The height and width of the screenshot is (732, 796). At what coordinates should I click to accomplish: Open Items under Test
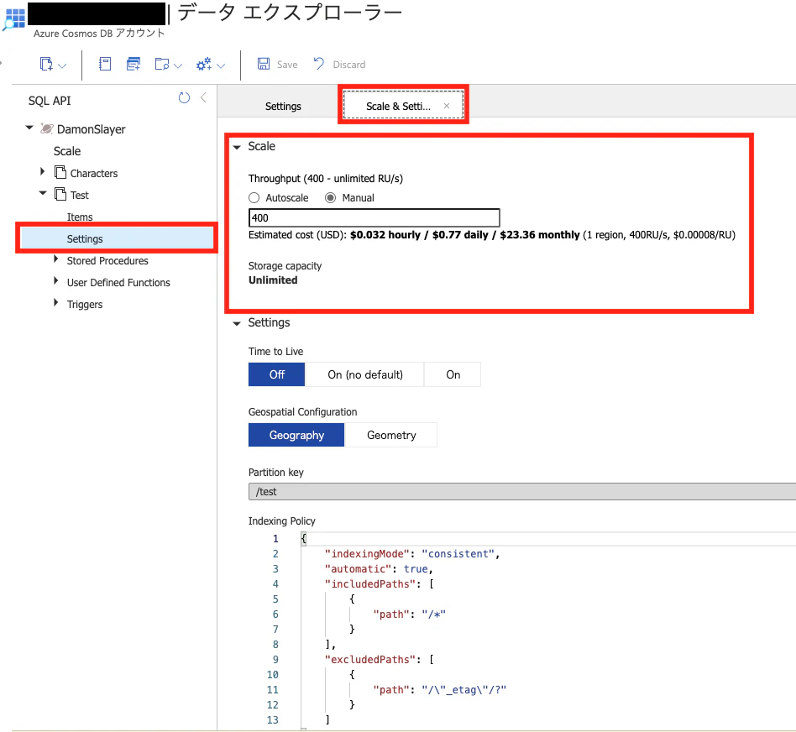(x=80, y=217)
